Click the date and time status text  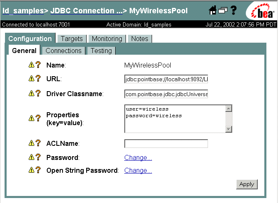(241, 24)
